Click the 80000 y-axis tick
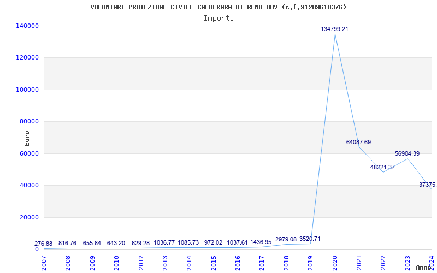The image size is (437, 273). point(31,121)
